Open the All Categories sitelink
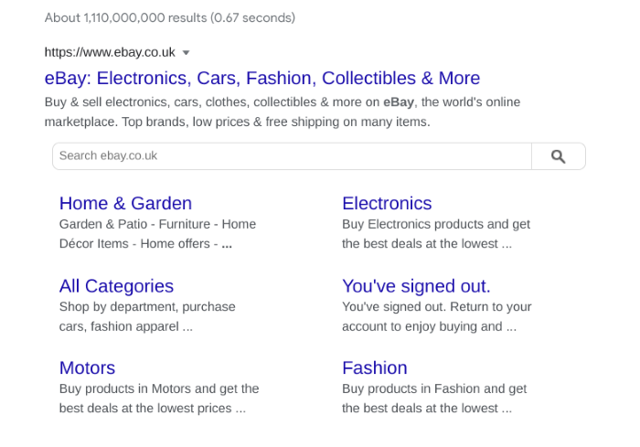Image resolution: width=640 pixels, height=447 pixels. pos(116,286)
